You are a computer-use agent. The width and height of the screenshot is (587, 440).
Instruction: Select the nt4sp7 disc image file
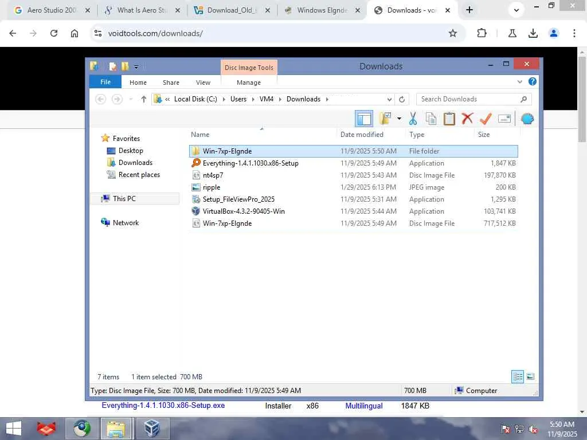pos(353,175)
